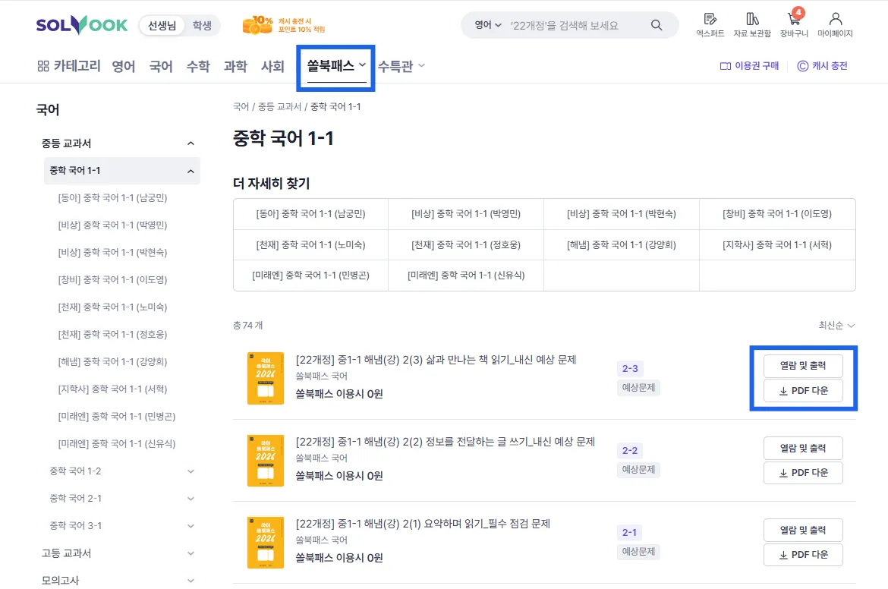
Task: Click PDF 다운 for the 2(1) item
Action: [803, 555]
